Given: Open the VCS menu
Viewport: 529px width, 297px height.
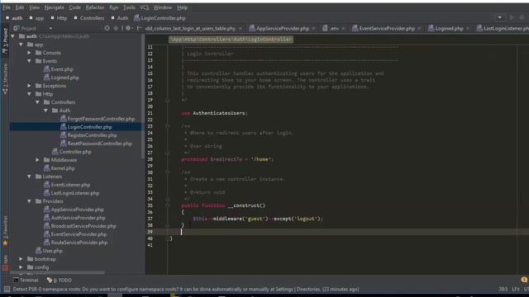Looking at the screenshot, I should [x=144, y=7].
